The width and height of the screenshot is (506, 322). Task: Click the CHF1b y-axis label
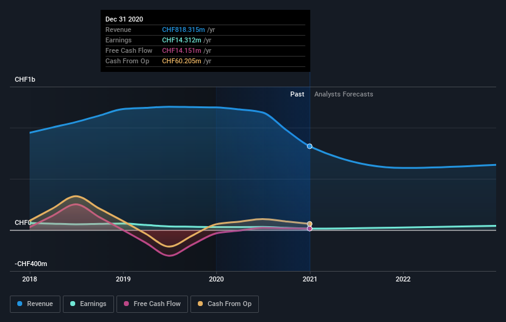pos(25,79)
